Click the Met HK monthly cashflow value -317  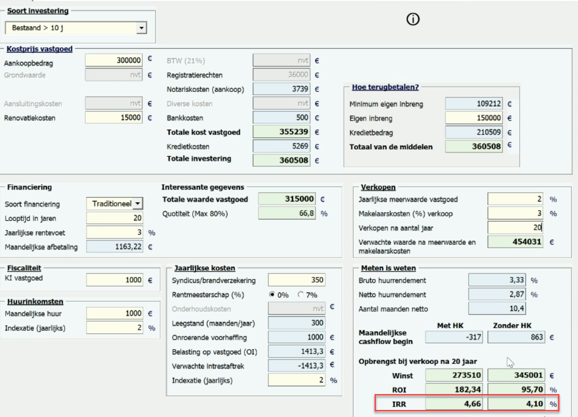454,337
